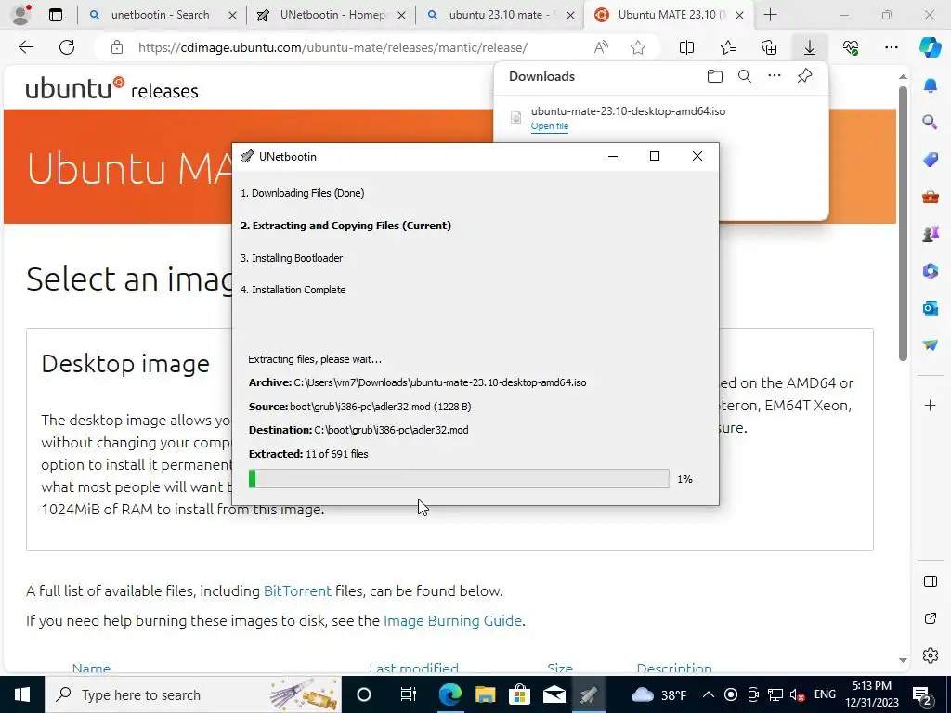Viewport: 951px width, 713px height.
Task: Toggle sidebar panel layout icon
Action: click(931, 581)
